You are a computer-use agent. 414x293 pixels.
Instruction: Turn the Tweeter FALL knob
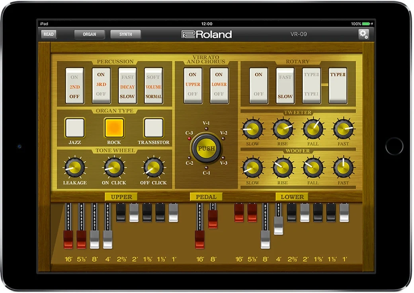(313, 129)
